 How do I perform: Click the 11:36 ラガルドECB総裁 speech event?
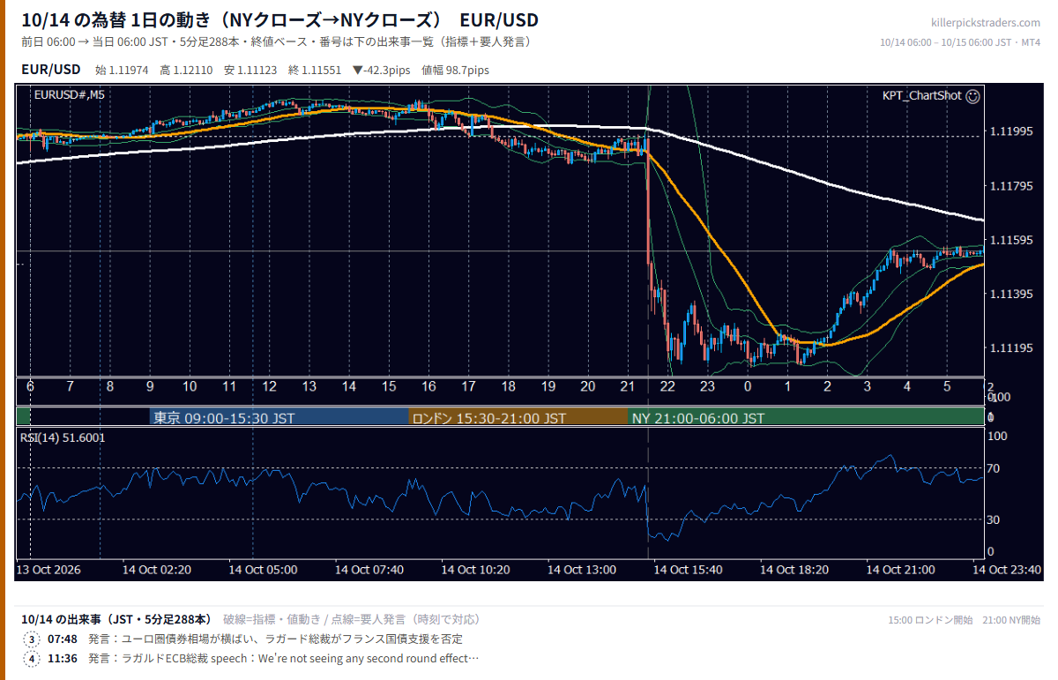tap(264, 659)
